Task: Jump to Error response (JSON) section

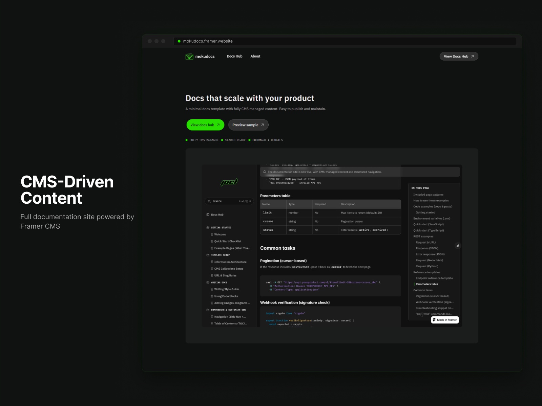Action: pos(430,254)
